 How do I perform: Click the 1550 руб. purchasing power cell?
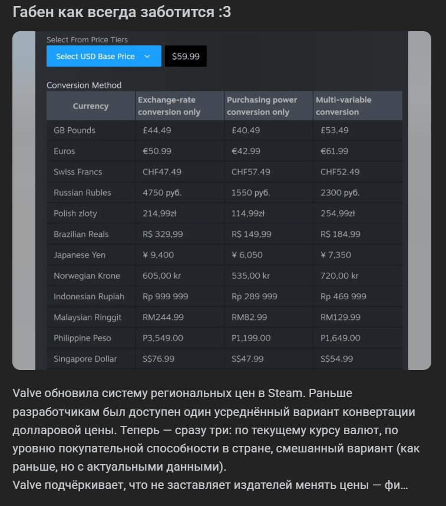pos(251,193)
